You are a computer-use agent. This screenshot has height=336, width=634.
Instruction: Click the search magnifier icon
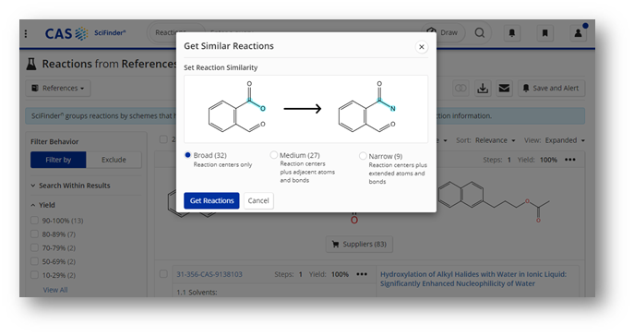[480, 32]
